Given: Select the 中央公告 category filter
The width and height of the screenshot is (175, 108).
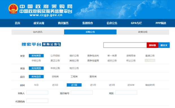Looking at the screenshot, I should coord(55,68).
